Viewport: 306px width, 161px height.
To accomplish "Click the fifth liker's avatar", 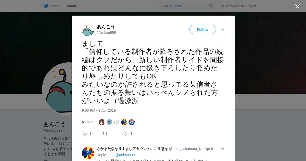I will coord(132,122).
